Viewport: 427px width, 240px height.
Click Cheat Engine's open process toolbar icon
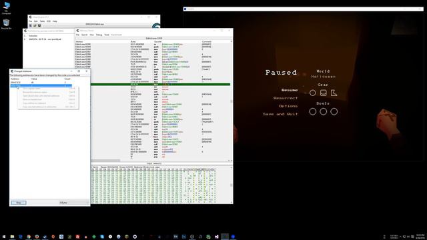(x=31, y=25)
